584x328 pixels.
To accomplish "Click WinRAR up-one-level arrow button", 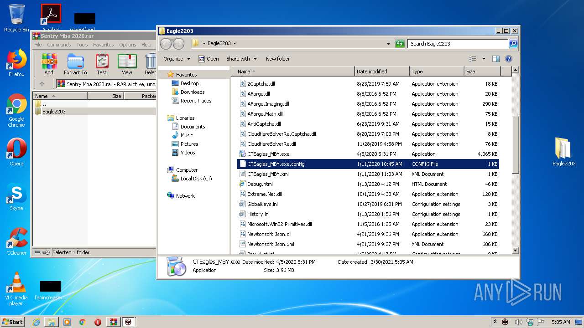I will pos(42,84).
